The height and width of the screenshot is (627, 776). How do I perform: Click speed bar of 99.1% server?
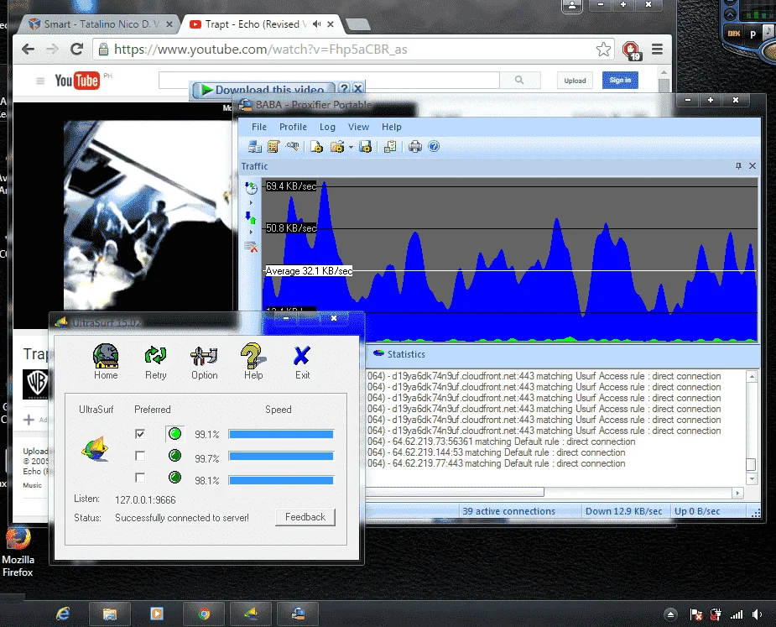pyautogui.click(x=281, y=434)
